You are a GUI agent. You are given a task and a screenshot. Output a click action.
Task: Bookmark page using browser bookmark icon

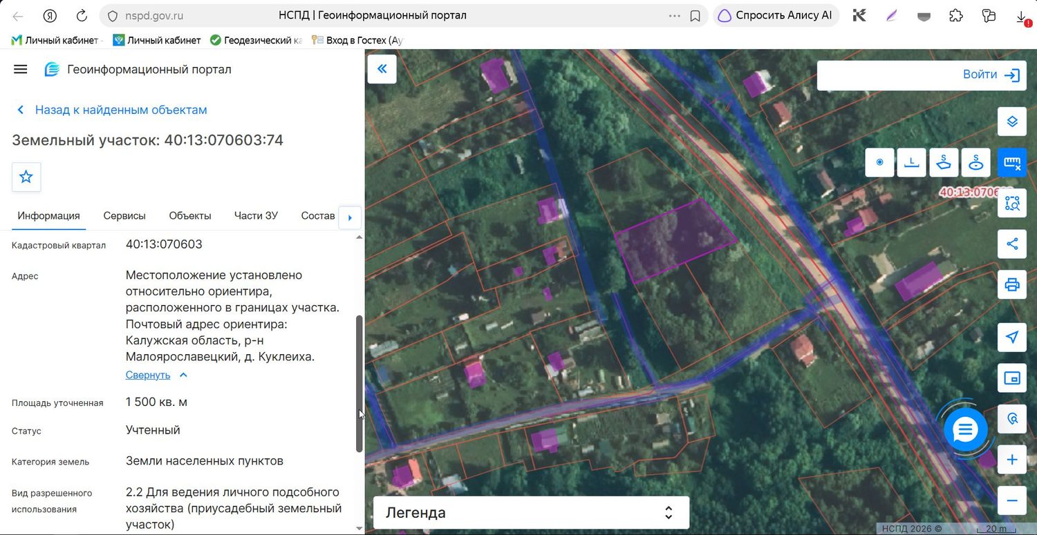(x=695, y=15)
